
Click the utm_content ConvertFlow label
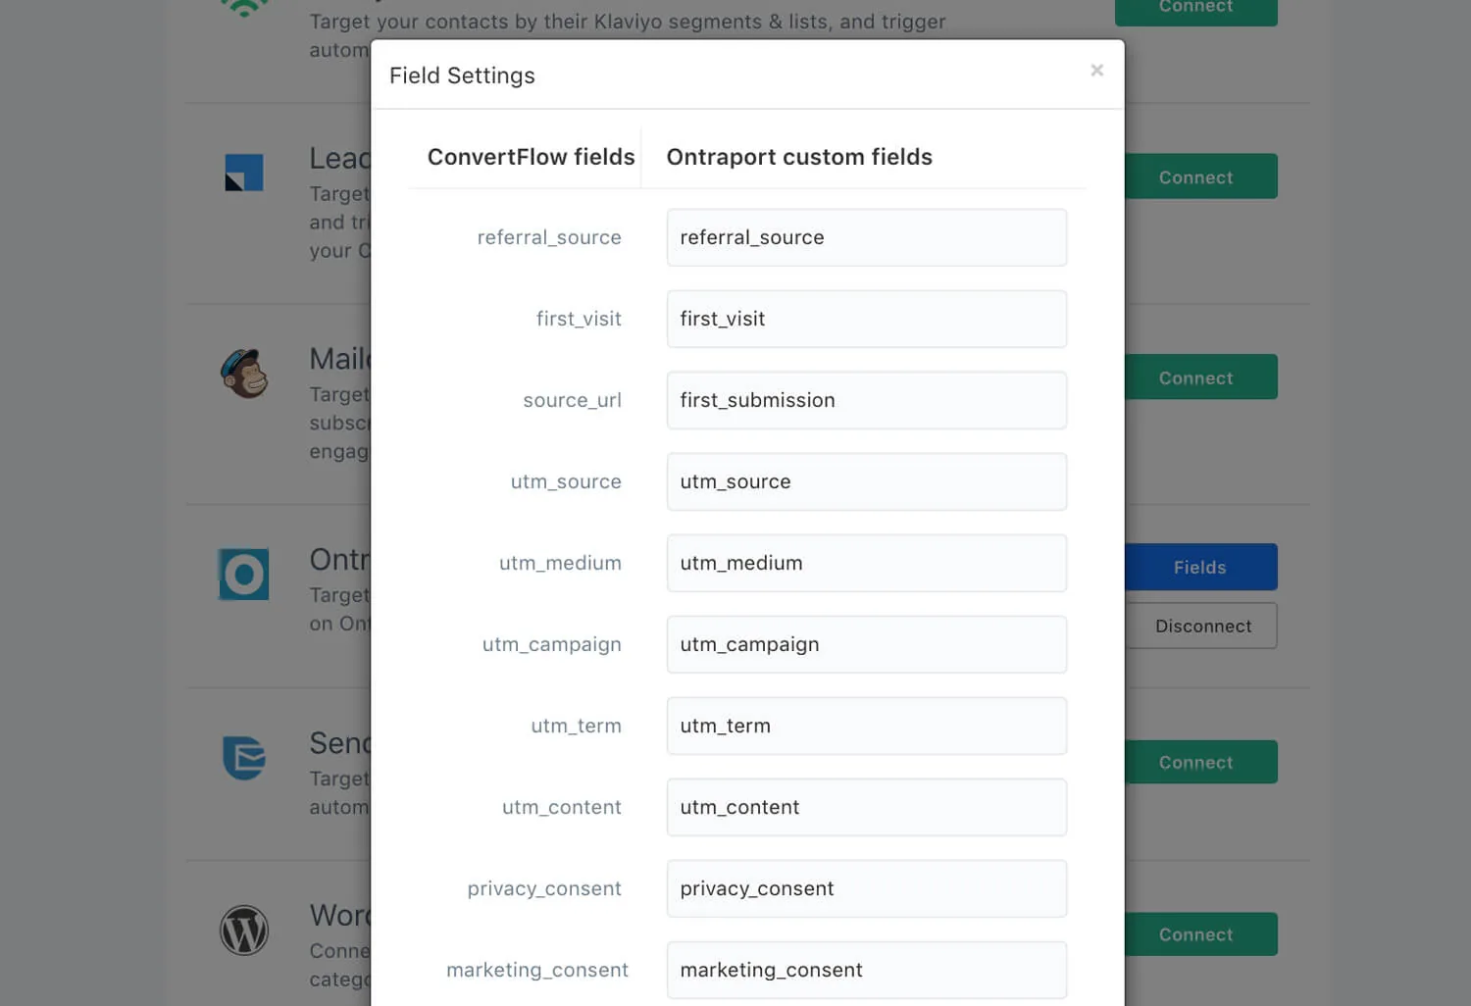tap(561, 807)
